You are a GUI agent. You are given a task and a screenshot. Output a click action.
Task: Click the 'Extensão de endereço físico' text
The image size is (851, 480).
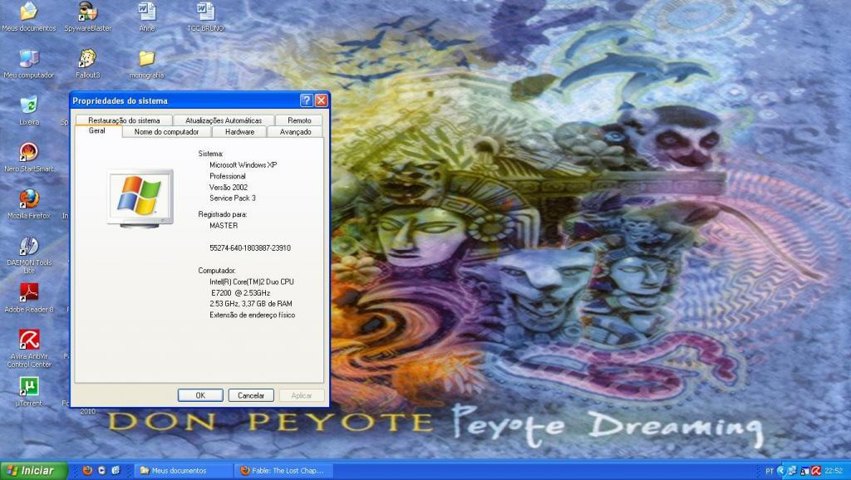click(253, 315)
